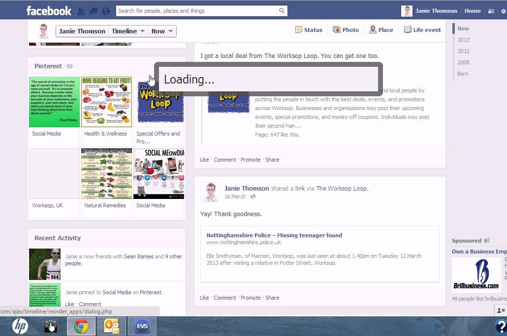Open Janie Thomson author link on shared post
The height and width of the screenshot is (336, 507).
click(x=247, y=188)
